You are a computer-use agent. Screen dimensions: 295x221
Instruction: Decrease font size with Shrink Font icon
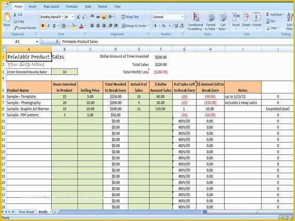tap(84, 17)
